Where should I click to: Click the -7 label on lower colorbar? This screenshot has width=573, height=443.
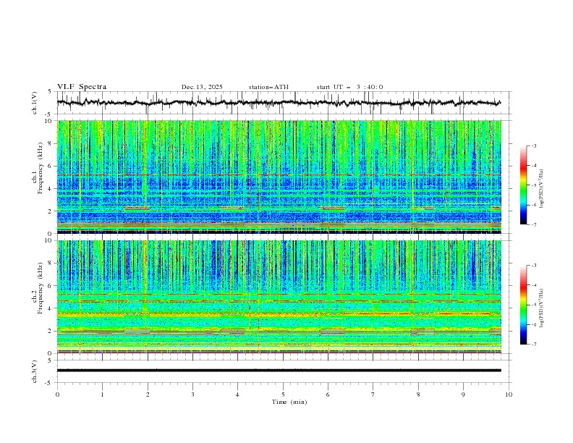[535, 345]
